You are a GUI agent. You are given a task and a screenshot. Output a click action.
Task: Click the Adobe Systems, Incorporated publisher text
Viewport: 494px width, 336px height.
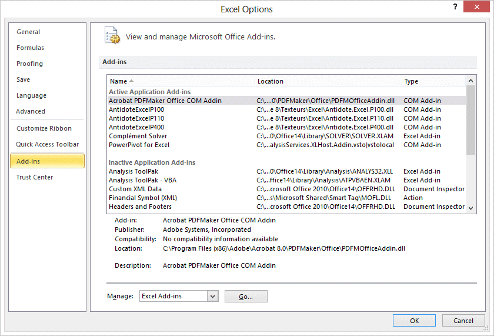207,229
